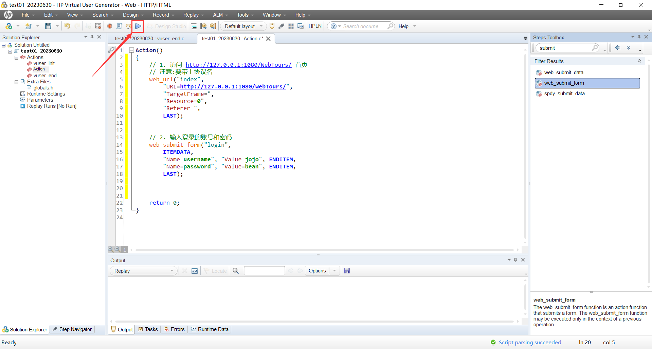Screen dimensions: 652x349
Task: Select Runtime Settings in Solution Explorer
Action: tap(46, 94)
